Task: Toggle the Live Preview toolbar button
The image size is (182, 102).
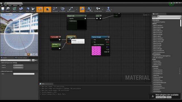Action: (x=47, y=9)
